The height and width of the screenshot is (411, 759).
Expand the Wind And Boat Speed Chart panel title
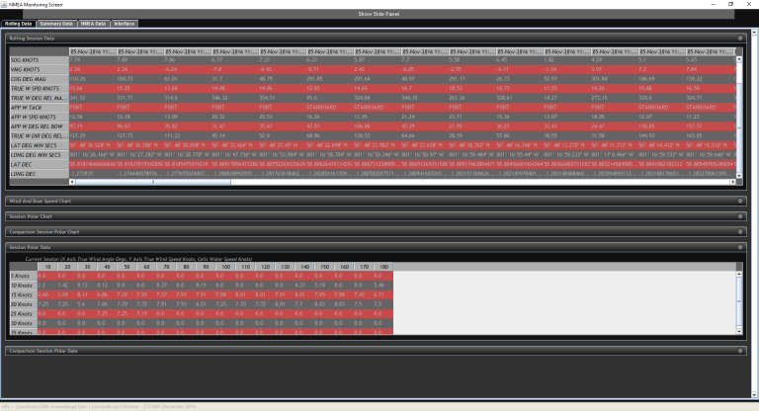pyautogui.click(x=41, y=201)
